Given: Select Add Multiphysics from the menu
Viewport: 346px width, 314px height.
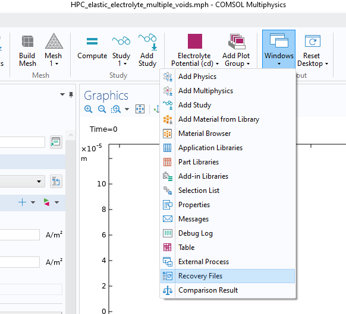Looking at the screenshot, I should pyautogui.click(x=228, y=91).
